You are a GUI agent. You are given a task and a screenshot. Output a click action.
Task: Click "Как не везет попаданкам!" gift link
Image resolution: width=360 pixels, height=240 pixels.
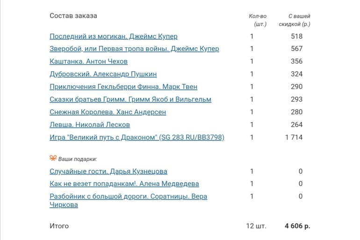click(x=124, y=184)
